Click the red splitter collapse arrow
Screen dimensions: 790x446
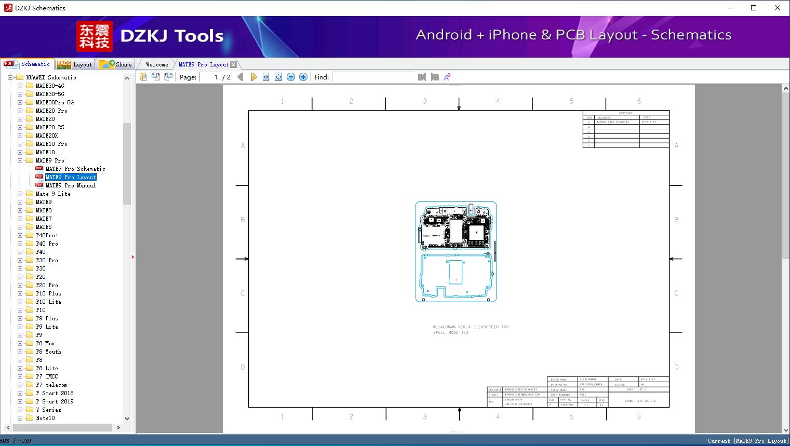point(133,257)
